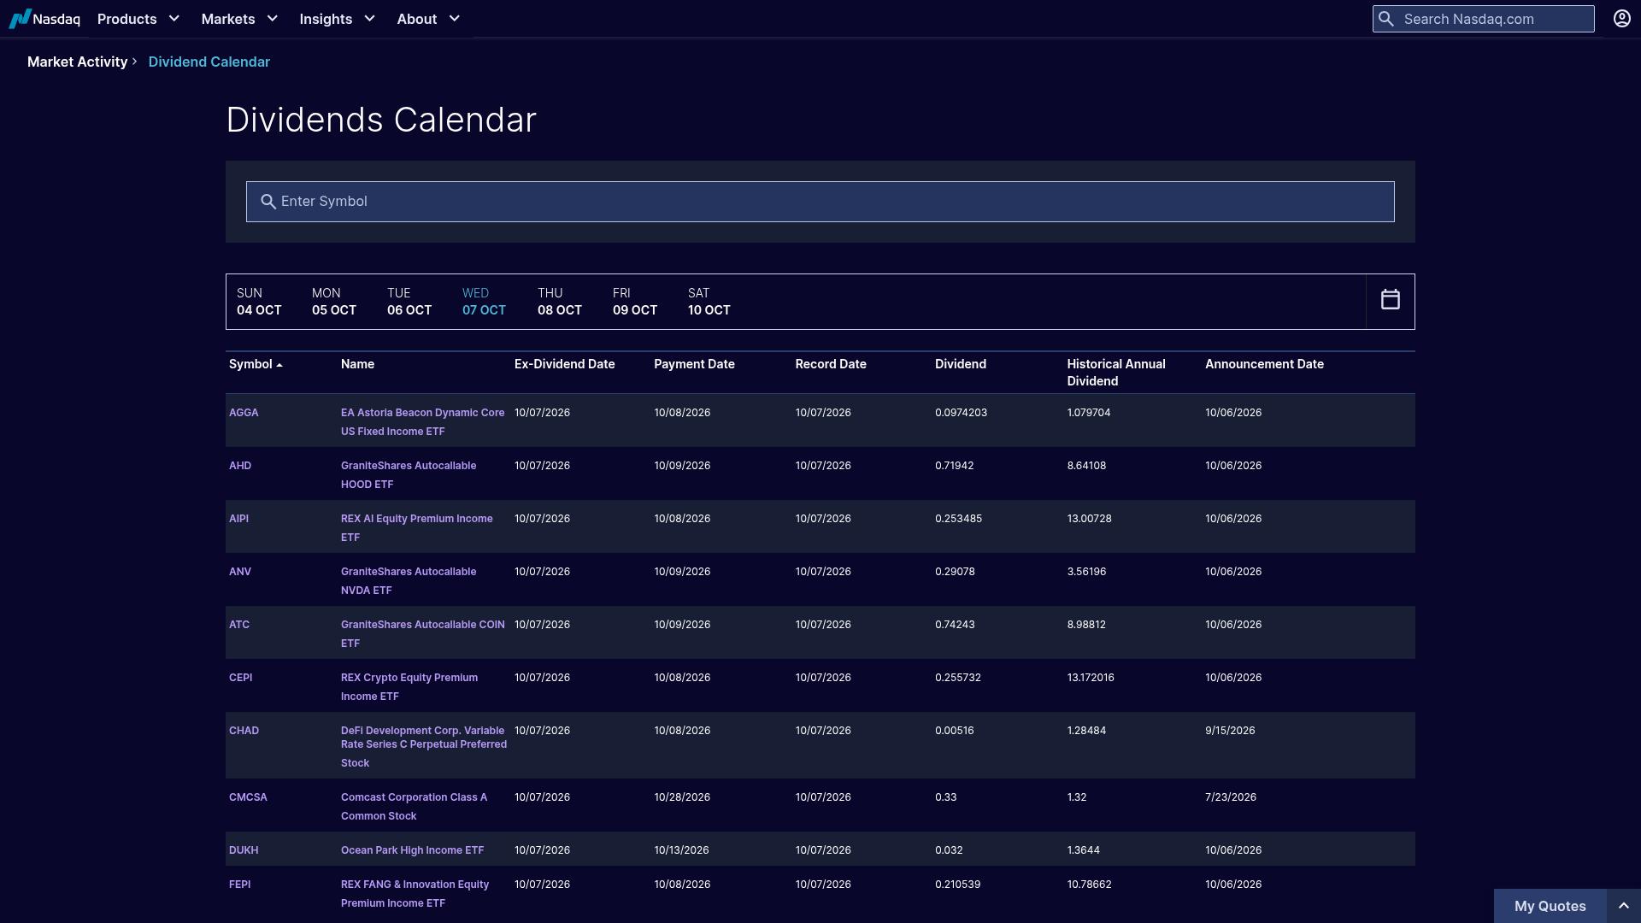
Task: Open the My Quotes button
Action: 1550,906
